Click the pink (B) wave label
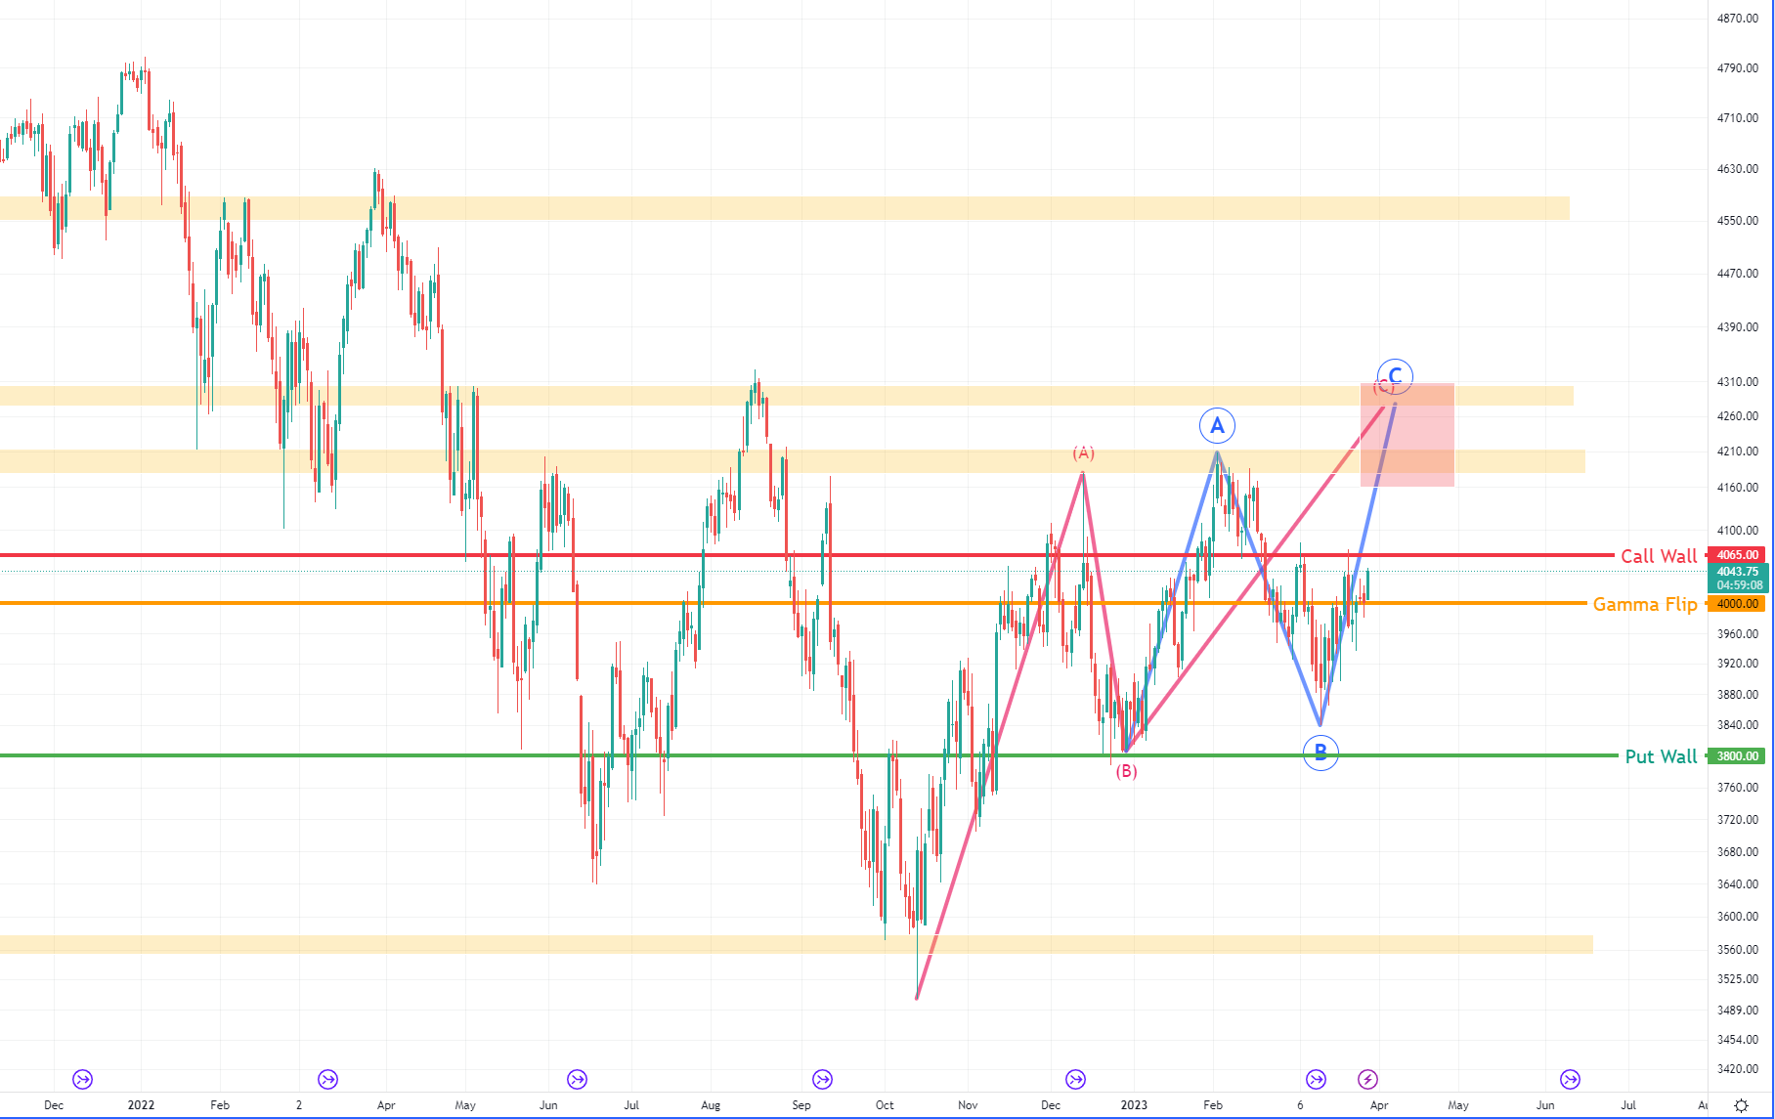1775x1119 pixels. coord(1126,771)
